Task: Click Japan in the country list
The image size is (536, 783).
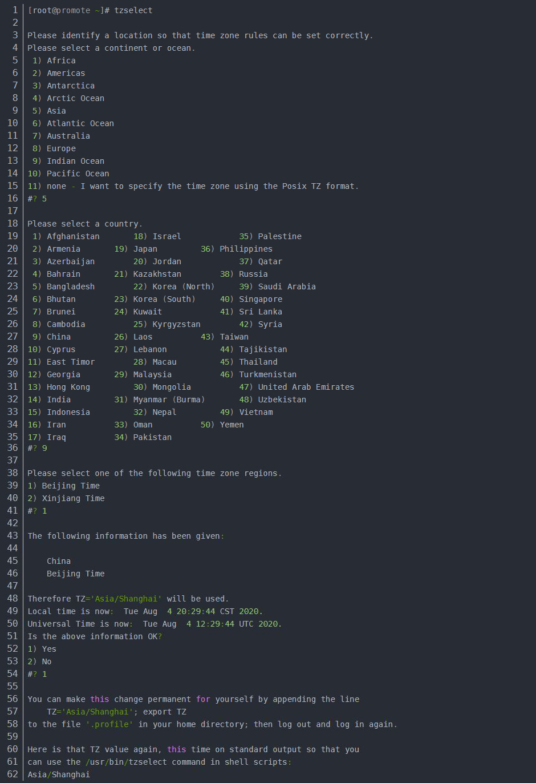Action: [145, 249]
